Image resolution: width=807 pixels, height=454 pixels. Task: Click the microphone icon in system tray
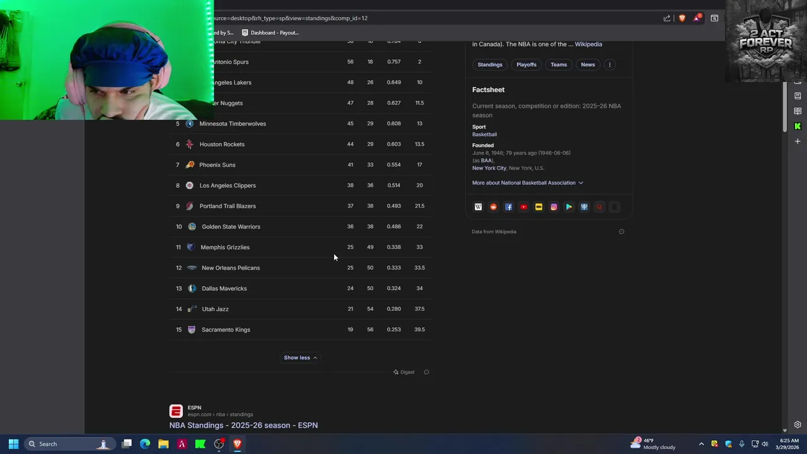(741, 444)
